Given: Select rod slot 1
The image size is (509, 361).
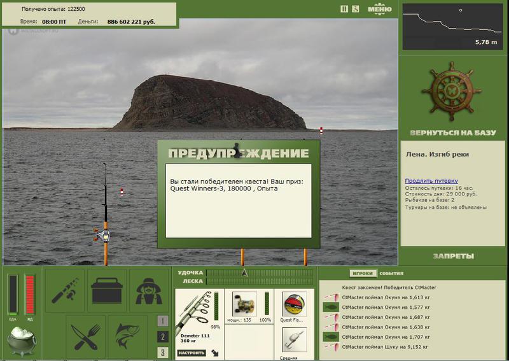Looking at the screenshot, I should tap(163, 321).
